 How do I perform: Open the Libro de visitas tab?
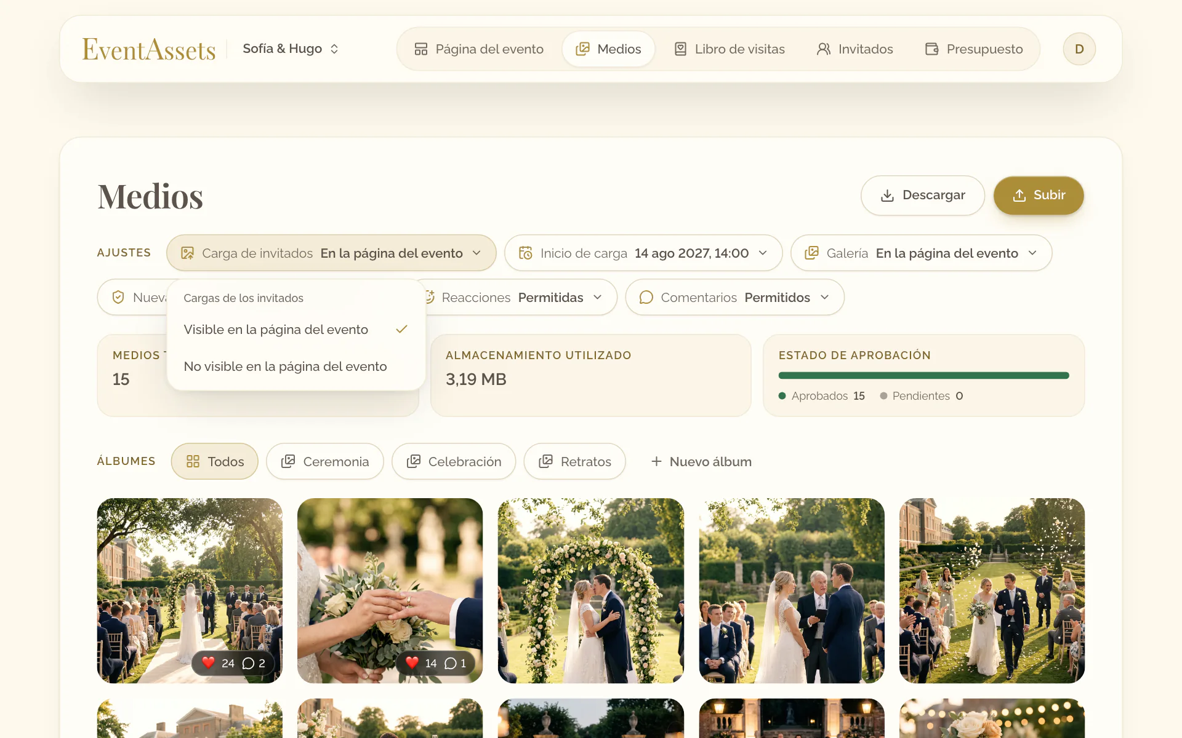pyautogui.click(x=729, y=49)
